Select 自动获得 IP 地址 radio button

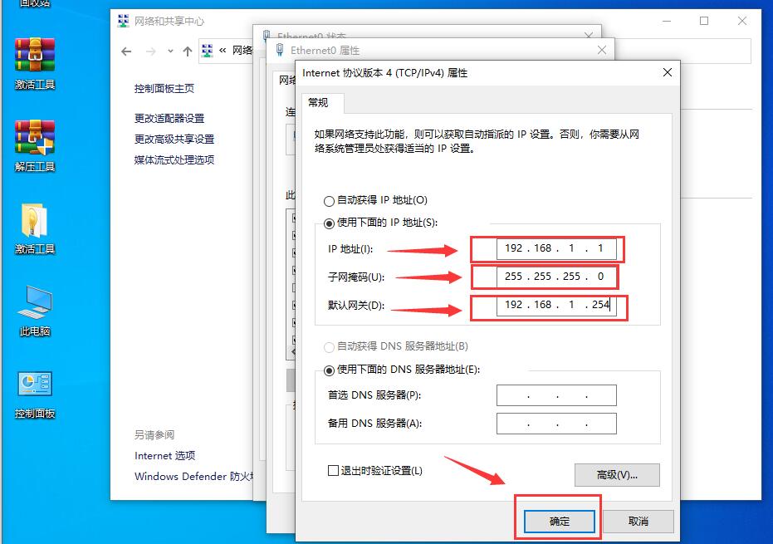click(329, 201)
